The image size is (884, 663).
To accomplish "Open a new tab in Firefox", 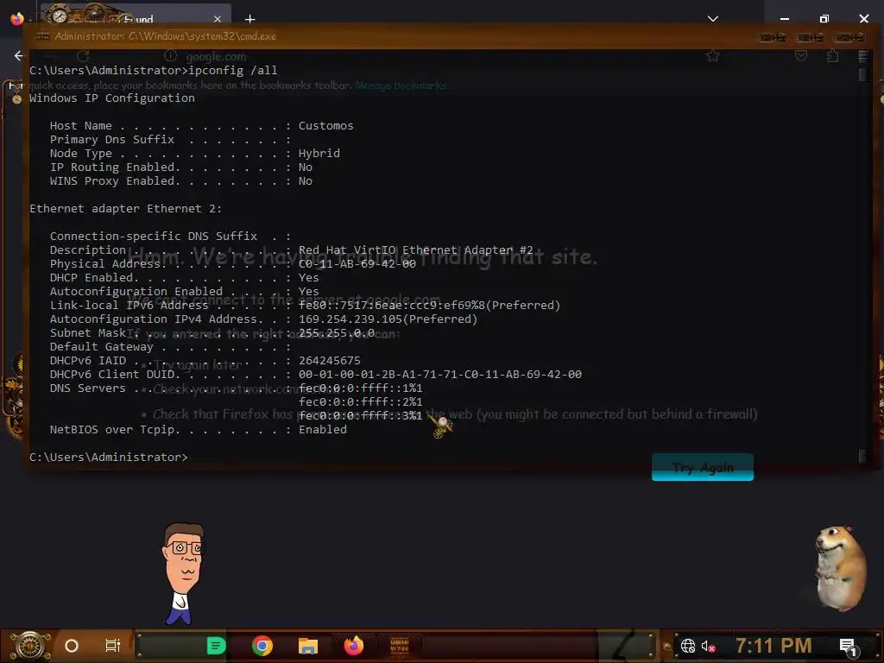I will pyautogui.click(x=249, y=19).
